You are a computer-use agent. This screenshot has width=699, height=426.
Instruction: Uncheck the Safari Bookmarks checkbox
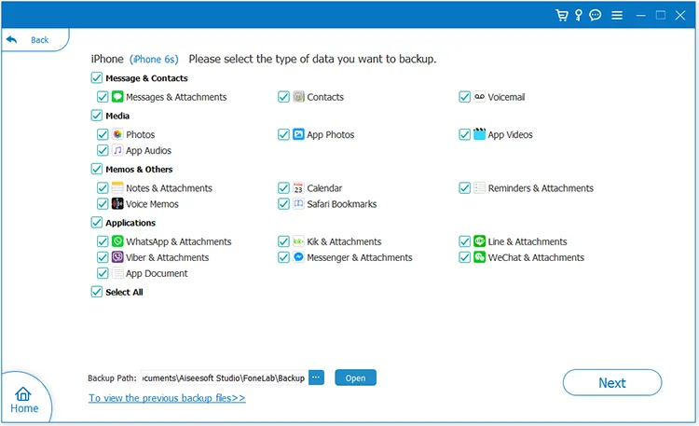point(283,204)
